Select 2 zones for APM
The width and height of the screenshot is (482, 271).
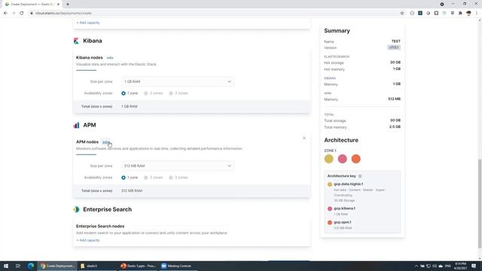click(145, 178)
